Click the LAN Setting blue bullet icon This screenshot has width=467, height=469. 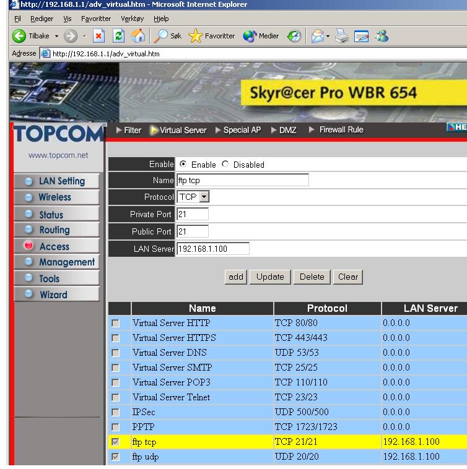28,181
